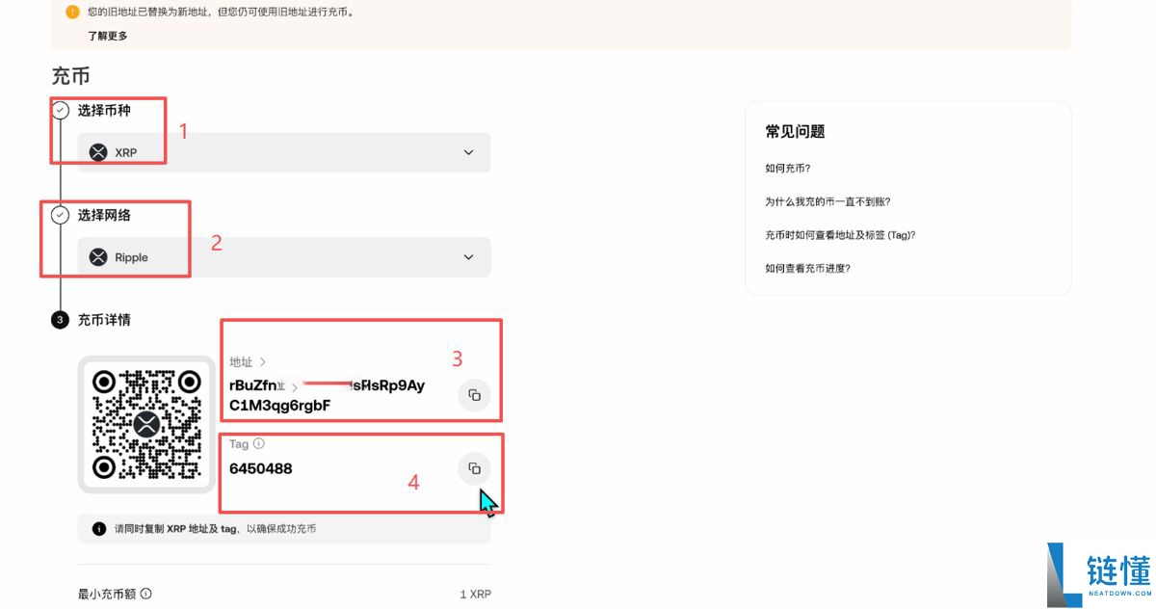Open the XRP currency dropdown
This screenshot has width=1156, height=609.
(469, 152)
